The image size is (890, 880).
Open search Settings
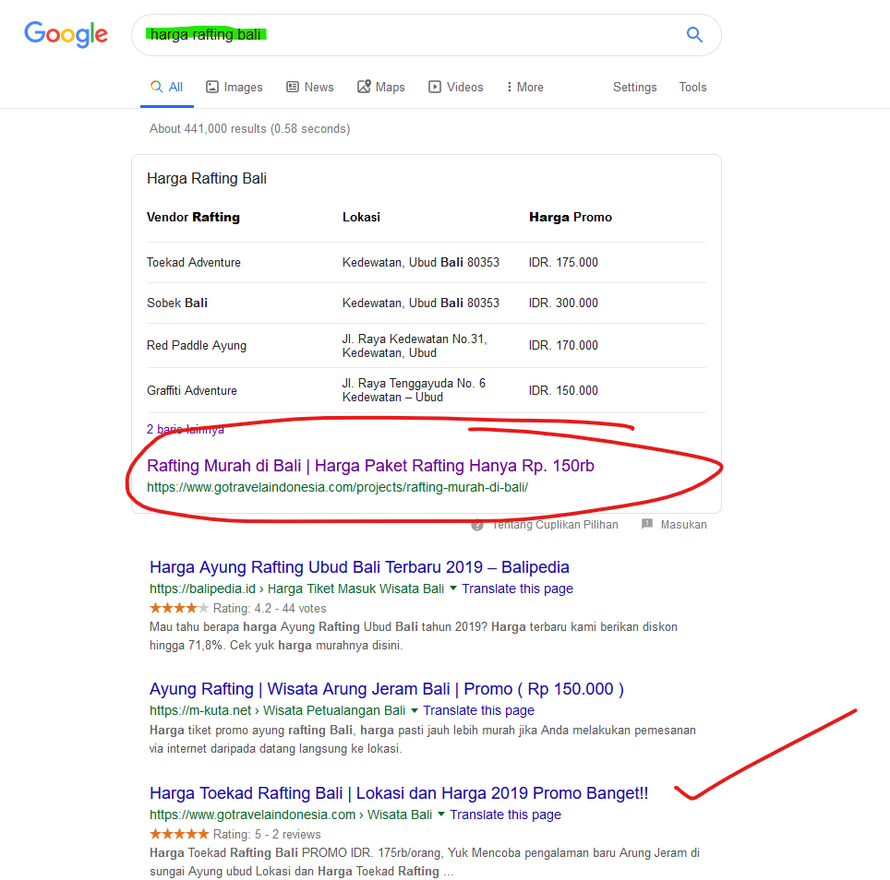point(634,87)
